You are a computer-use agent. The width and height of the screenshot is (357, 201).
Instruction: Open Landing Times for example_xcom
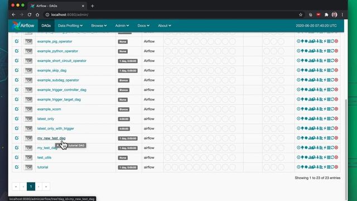317,109
